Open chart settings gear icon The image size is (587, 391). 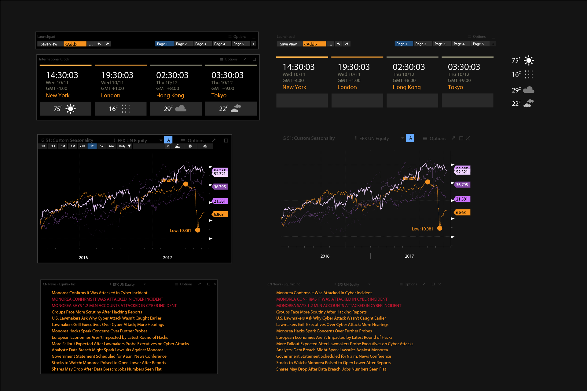(x=205, y=146)
